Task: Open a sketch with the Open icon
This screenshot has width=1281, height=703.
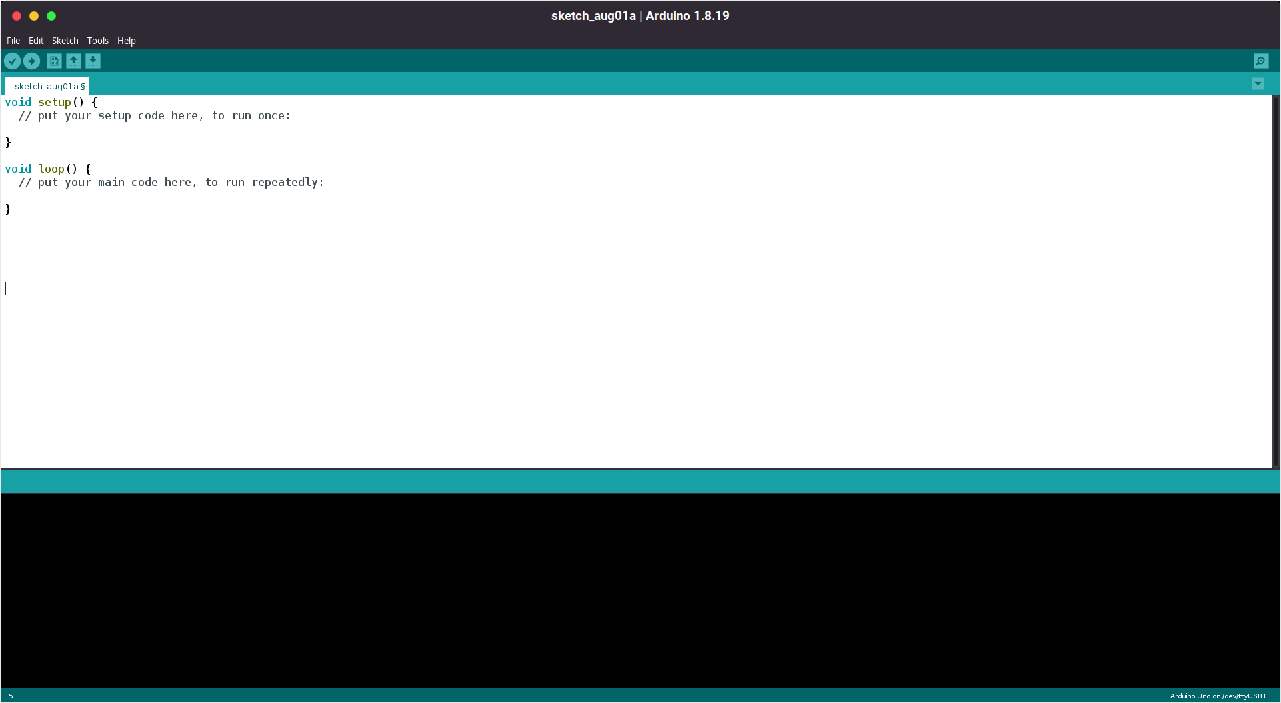Action: click(73, 61)
